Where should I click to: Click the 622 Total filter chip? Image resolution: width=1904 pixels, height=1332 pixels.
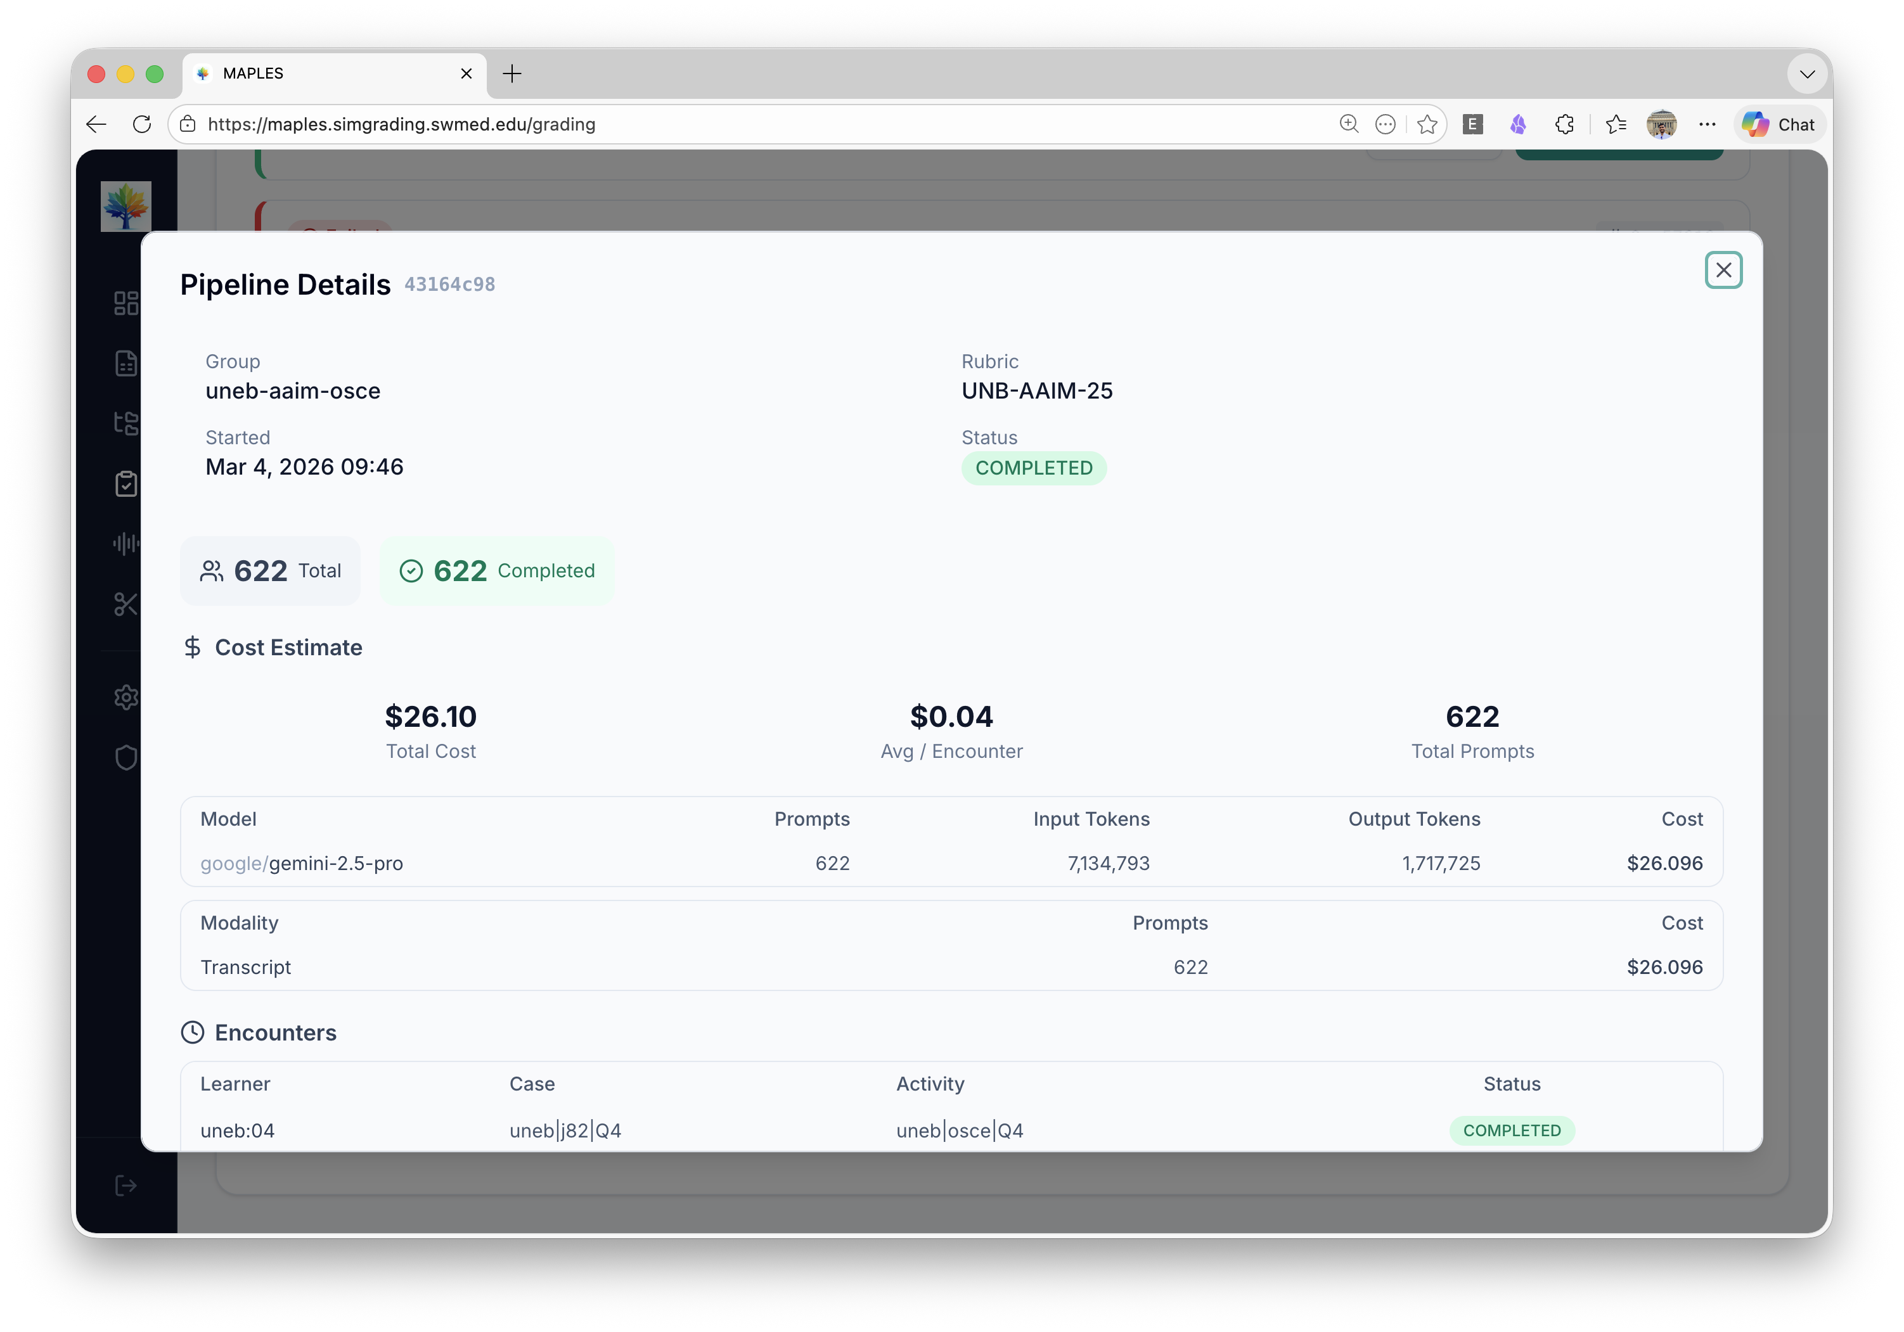[x=271, y=571]
